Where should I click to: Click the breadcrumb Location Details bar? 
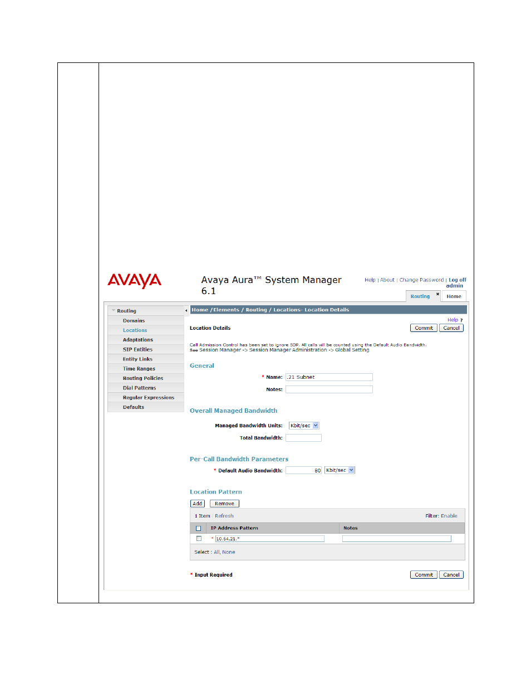(328, 310)
